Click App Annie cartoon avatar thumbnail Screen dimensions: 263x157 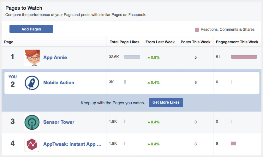32,58
